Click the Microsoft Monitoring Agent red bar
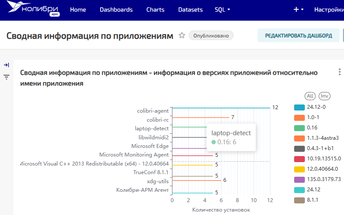344x215 pixels. [x=193, y=156]
